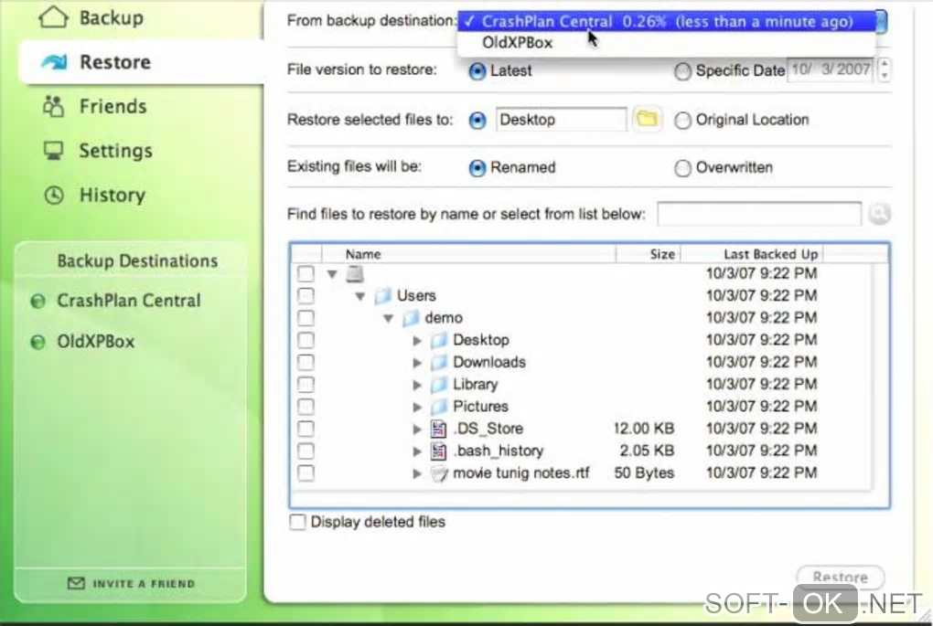
Task: Click the Pictures folder icon
Action: click(439, 407)
